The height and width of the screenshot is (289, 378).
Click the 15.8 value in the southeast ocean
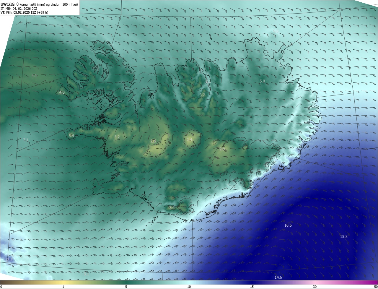point(344,236)
